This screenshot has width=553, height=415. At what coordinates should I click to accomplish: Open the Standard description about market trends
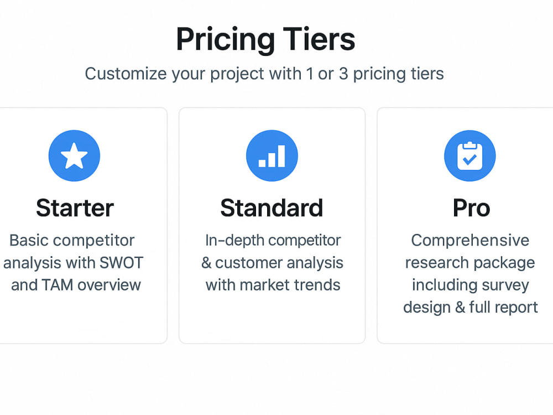pos(272,262)
